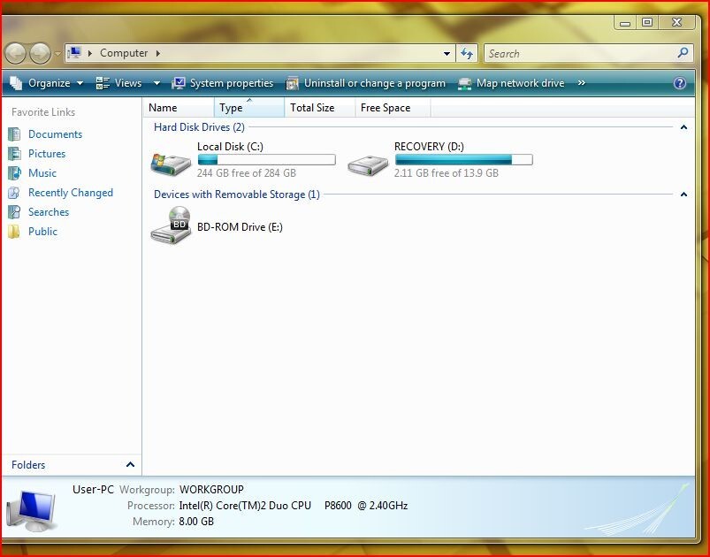Click '244 GB free of 284 GB' text
710x557 pixels.
coord(247,173)
